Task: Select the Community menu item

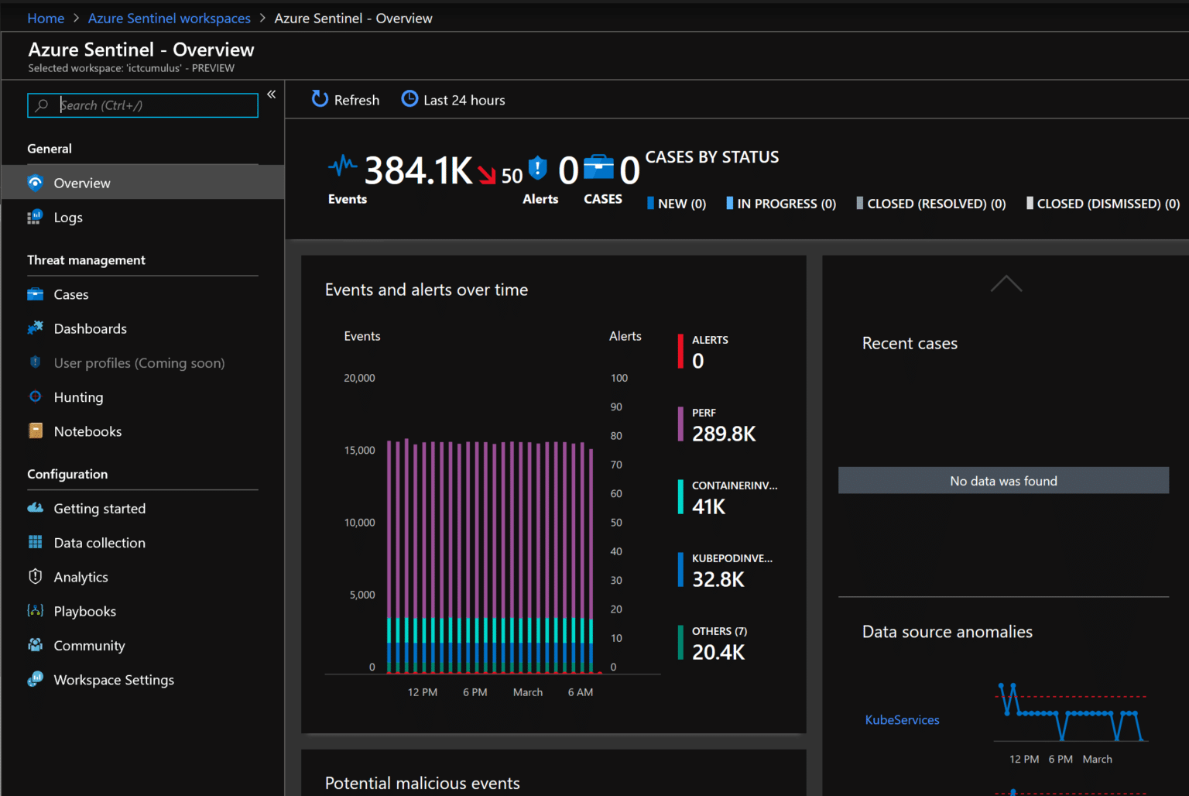Action: (89, 646)
